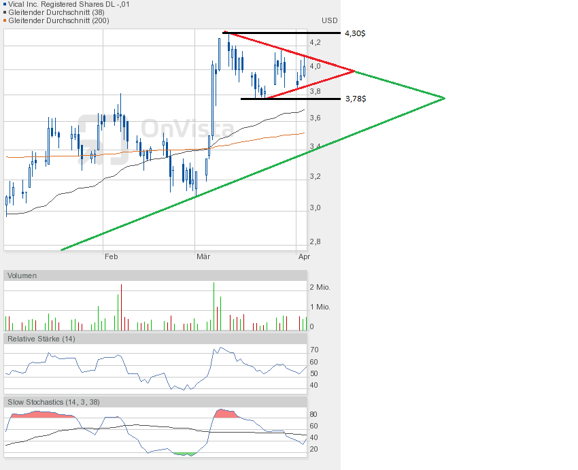Click the 70 level on the RSI axis

pyautogui.click(x=314, y=350)
